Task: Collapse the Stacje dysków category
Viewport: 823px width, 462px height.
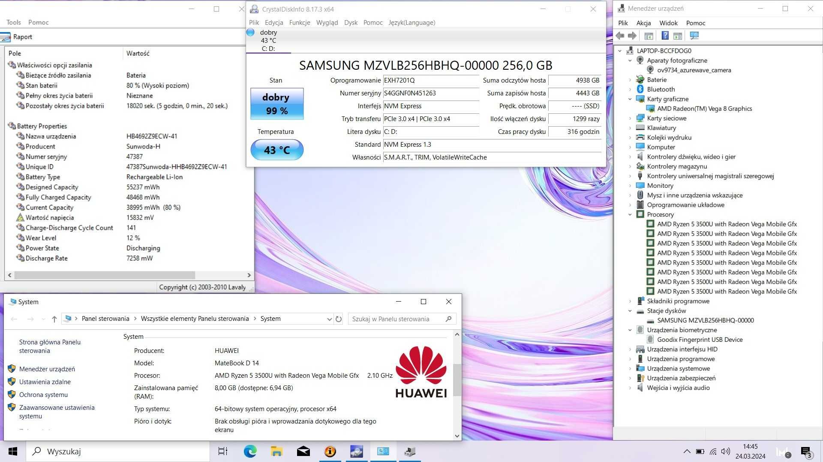Action: point(630,311)
